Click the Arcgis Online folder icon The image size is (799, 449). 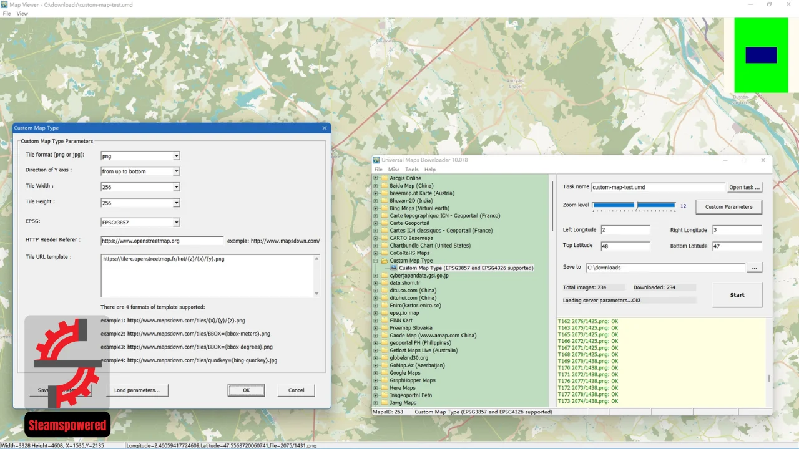tap(385, 178)
